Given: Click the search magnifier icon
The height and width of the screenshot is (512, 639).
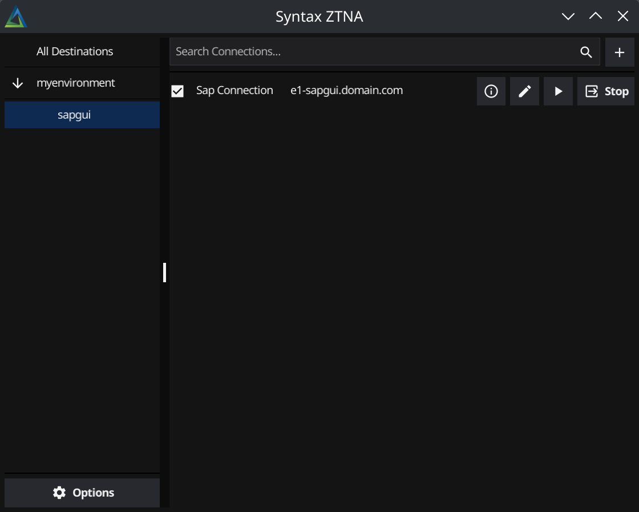Looking at the screenshot, I should pos(586,51).
